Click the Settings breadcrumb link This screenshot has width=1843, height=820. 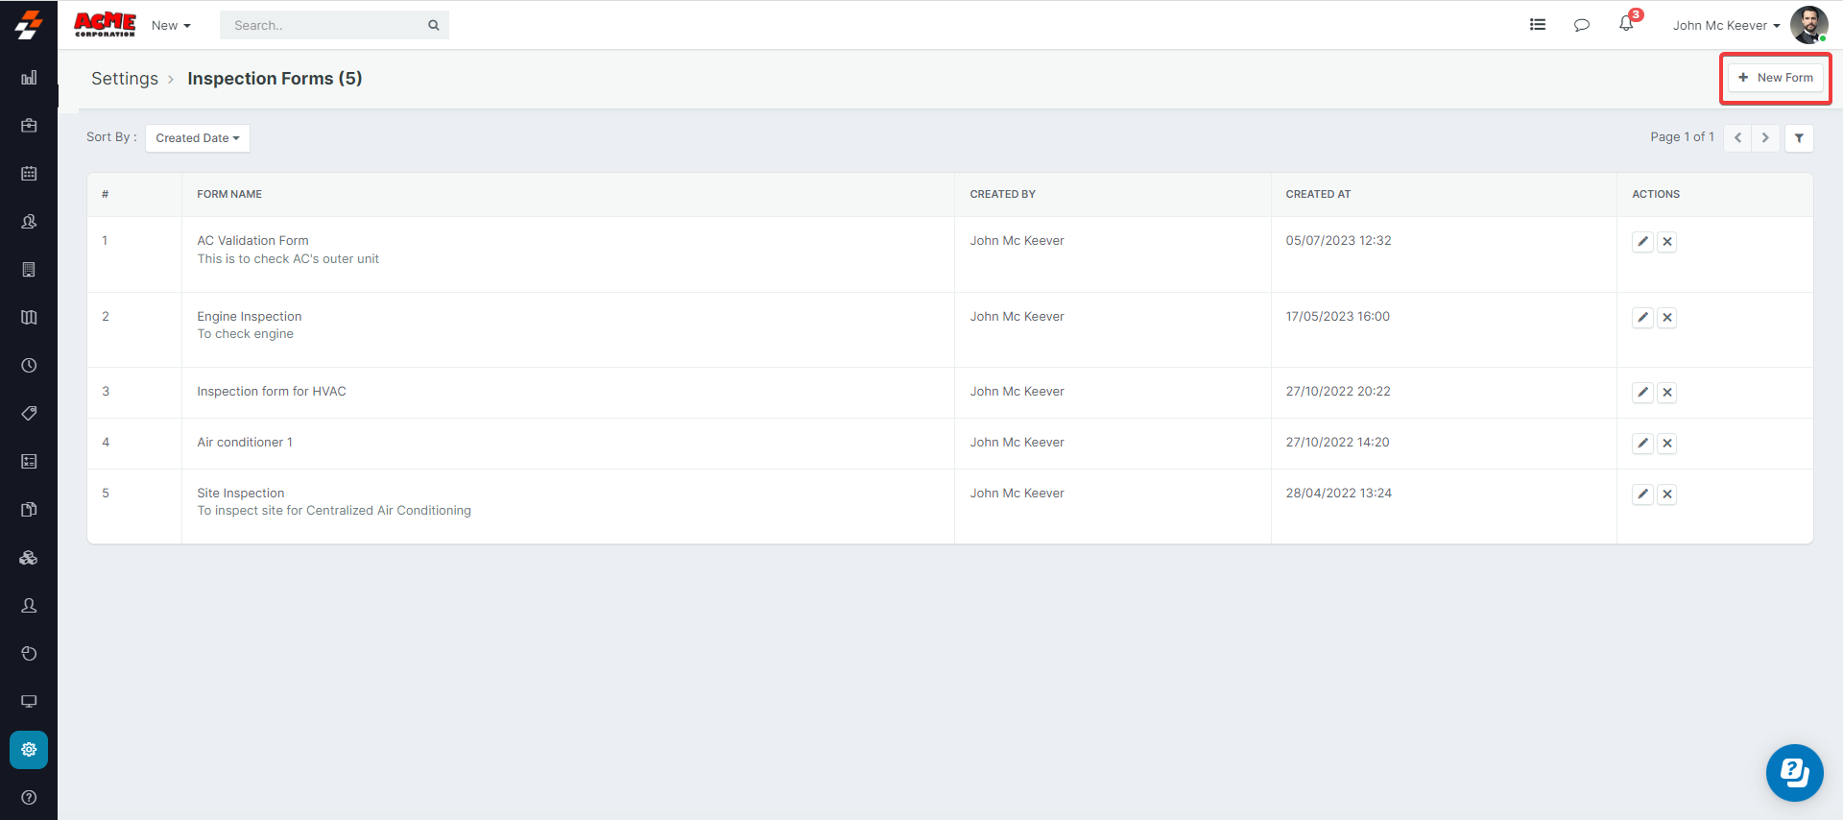125,79
